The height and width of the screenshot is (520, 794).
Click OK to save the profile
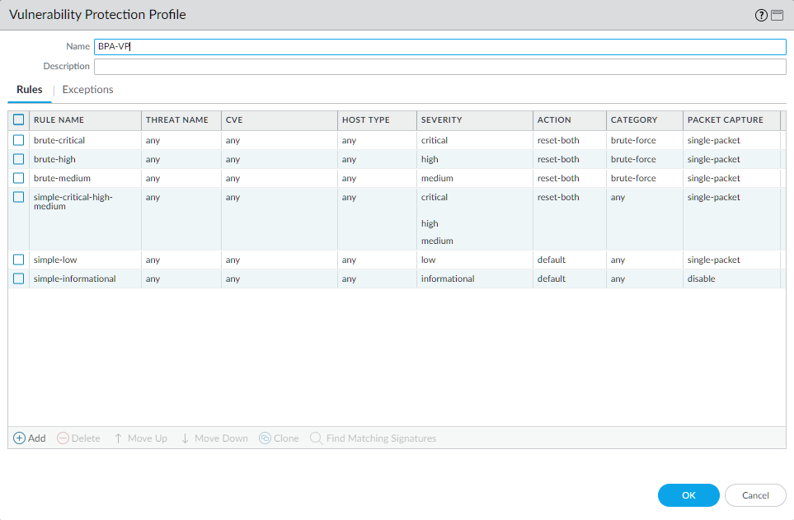688,495
